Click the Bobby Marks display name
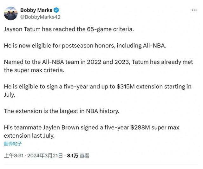This screenshot has height=169, width=203. [x=36, y=10]
